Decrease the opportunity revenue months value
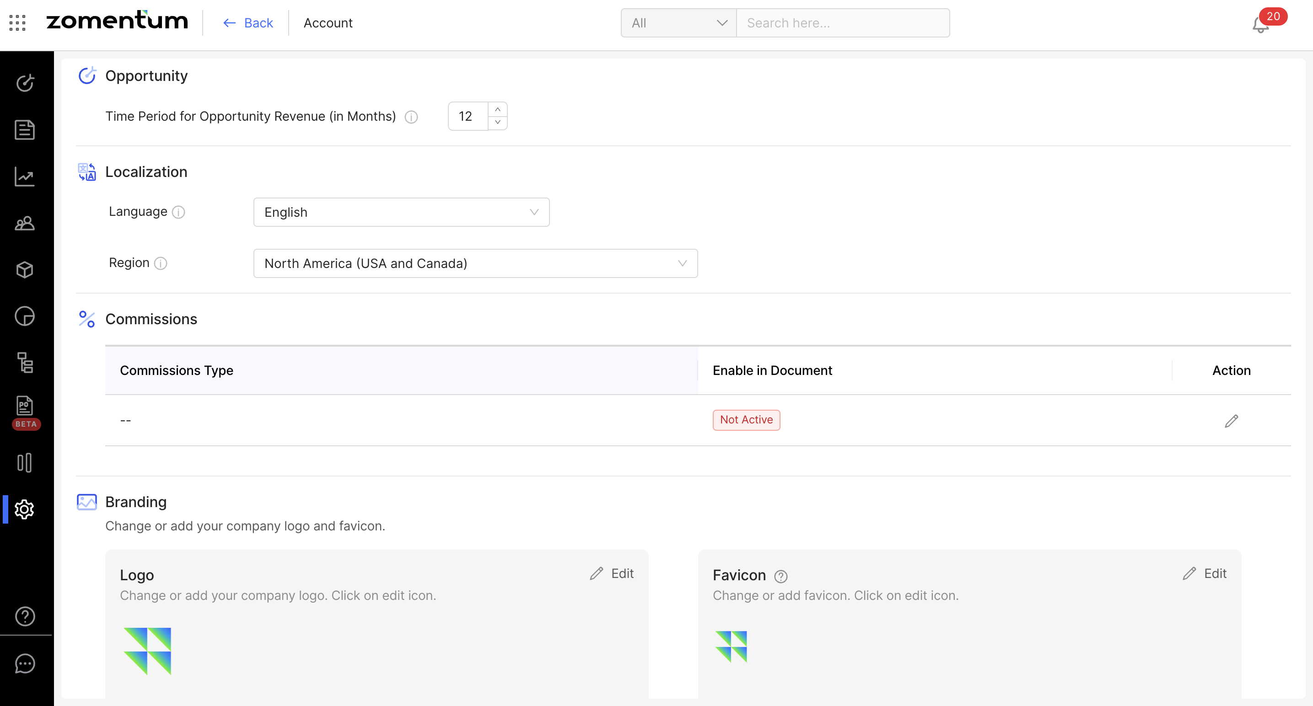This screenshot has width=1313, height=706. tap(497, 123)
